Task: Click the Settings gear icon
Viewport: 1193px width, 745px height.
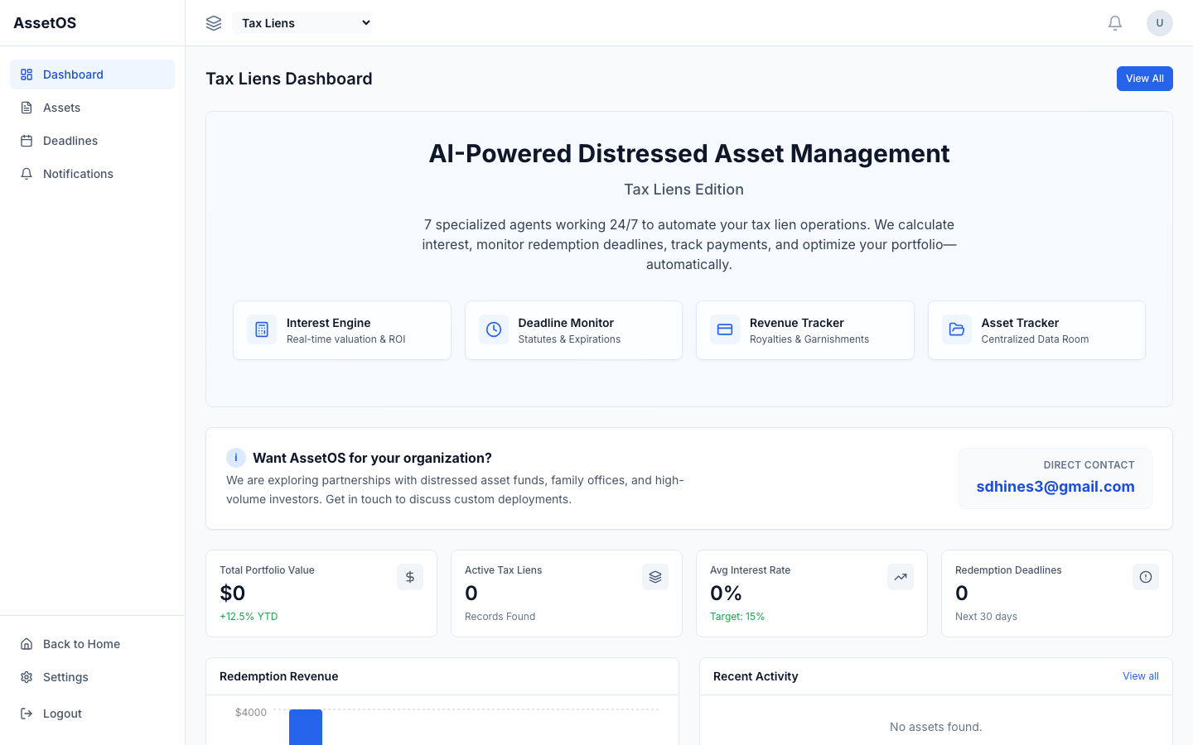Action: click(27, 677)
